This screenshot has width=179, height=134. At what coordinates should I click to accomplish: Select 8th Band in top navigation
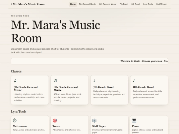click(136, 4)
